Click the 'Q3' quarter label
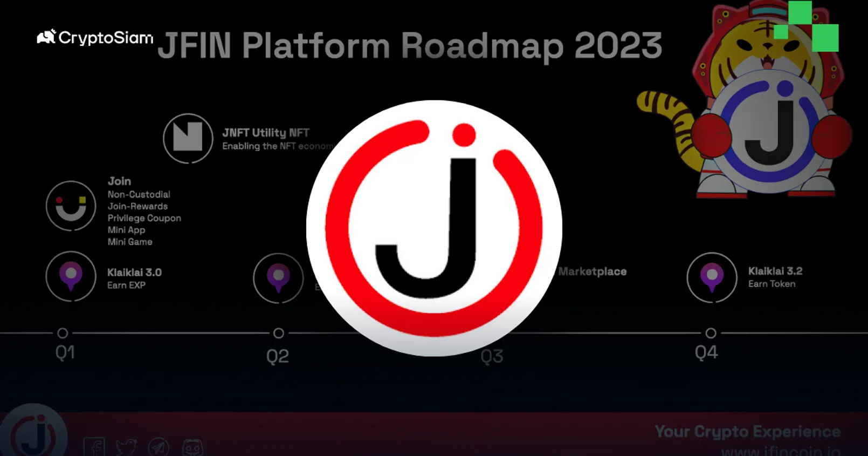 (x=492, y=356)
